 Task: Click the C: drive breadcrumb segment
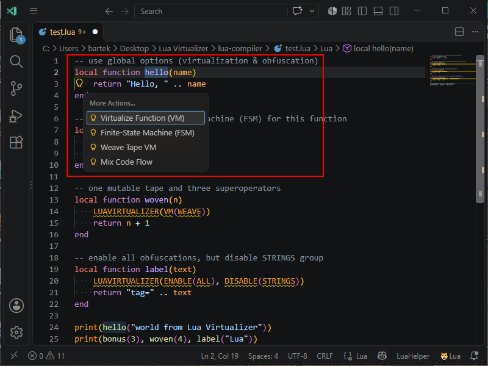pos(46,49)
